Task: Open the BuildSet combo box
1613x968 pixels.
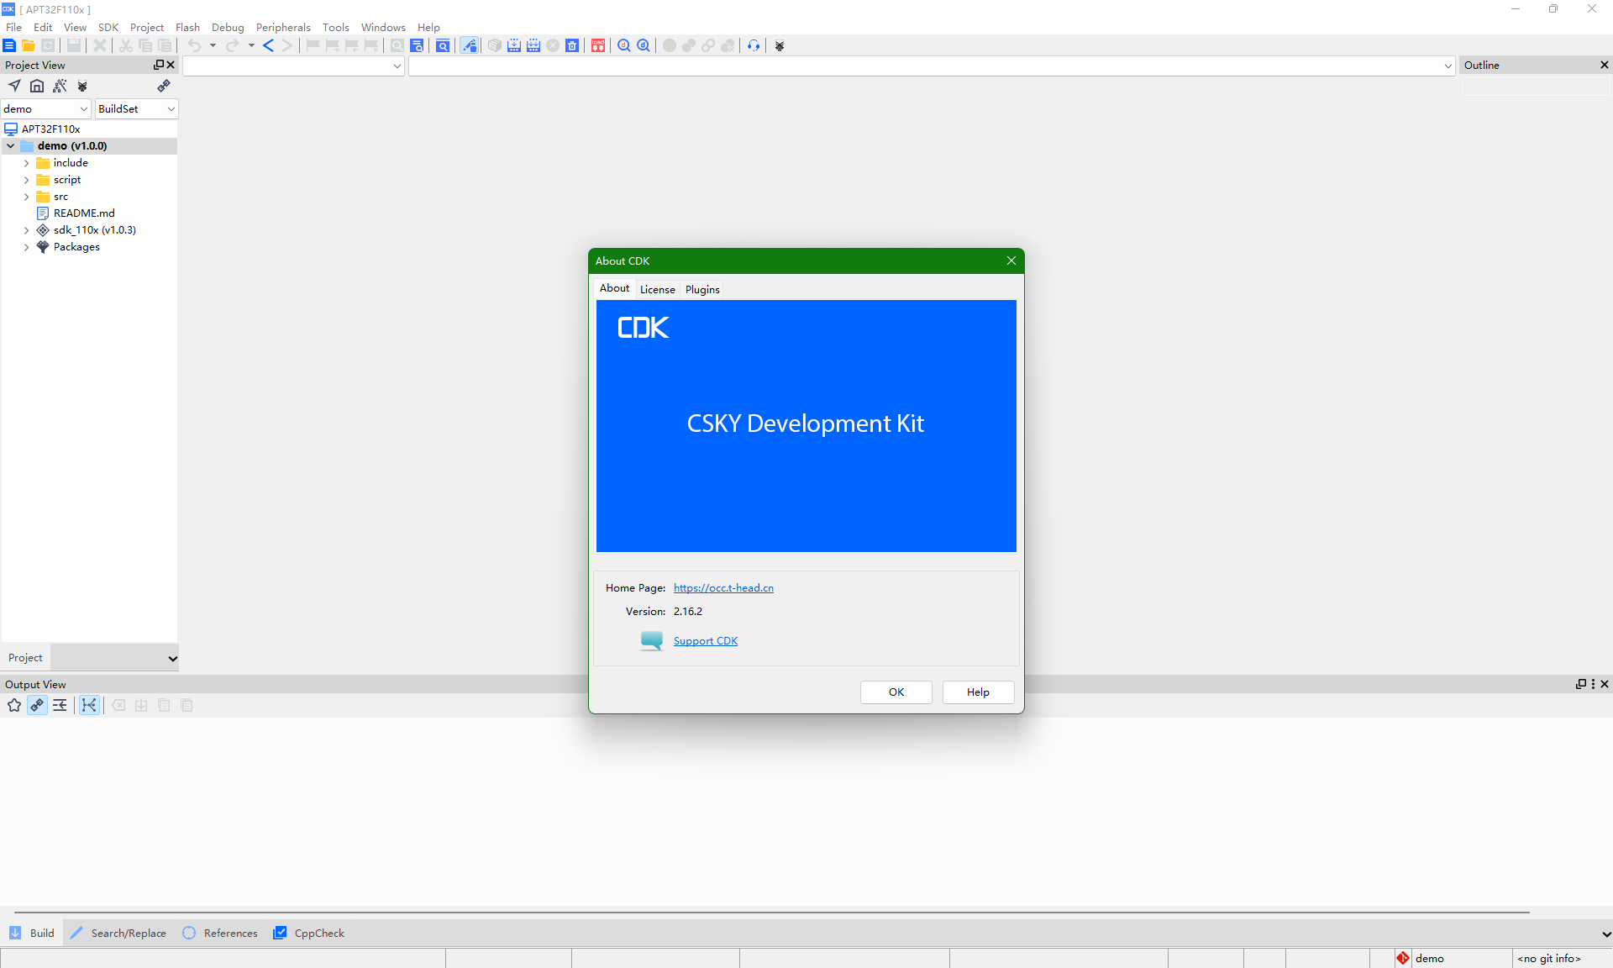Action: pyautogui.click(x=136, y=108)
